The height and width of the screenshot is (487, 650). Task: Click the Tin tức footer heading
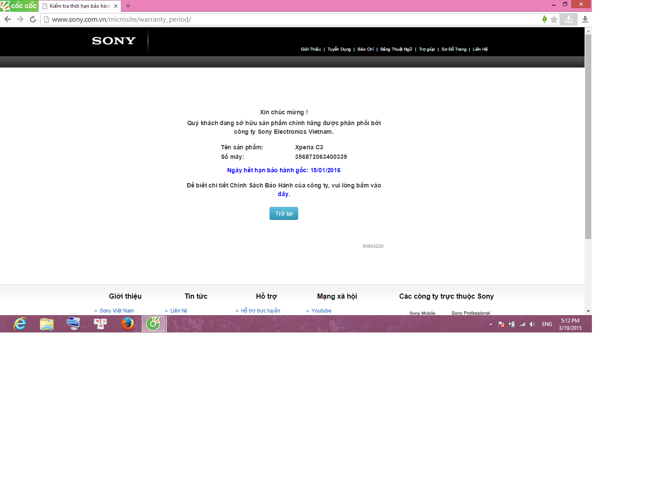(x=196, y=297)
